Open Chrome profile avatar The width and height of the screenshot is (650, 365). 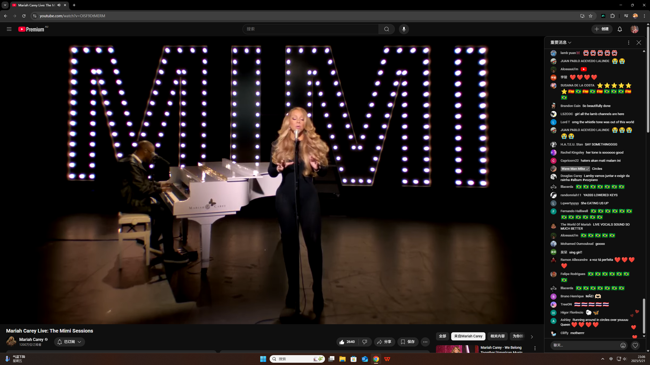(635, 16)
